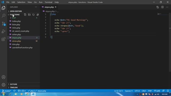
Task: Change the UTF-8 file encoding
Action: click(137, 91)
